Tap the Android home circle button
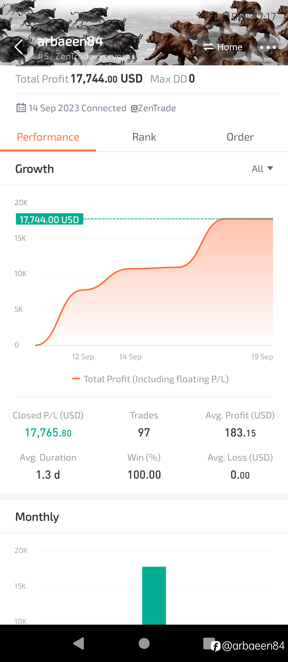The width and height of the screenshot is (288, 662). (144, 643)
